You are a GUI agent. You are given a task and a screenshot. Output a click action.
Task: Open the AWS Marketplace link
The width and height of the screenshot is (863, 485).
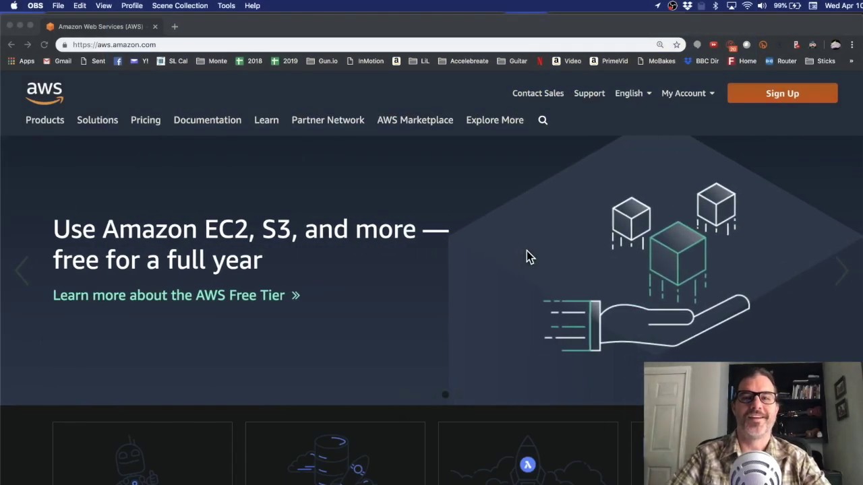click(415, 120)
